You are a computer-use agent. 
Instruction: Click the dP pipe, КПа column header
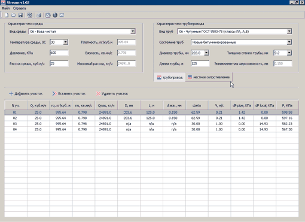pos(242,105)
